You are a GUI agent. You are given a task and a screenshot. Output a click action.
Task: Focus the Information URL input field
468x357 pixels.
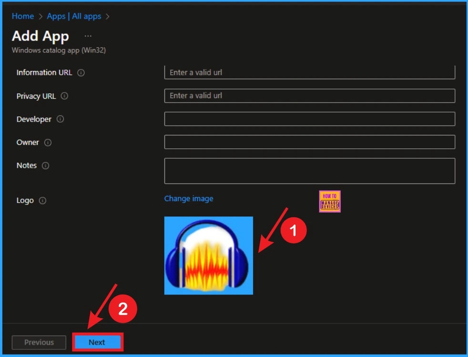click(309, 72)
